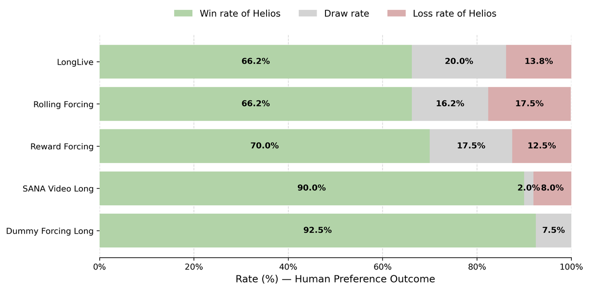Click the red Loss rate legend swatch
589x290 pixels.
pyautogui.click(x=397, y=14)
